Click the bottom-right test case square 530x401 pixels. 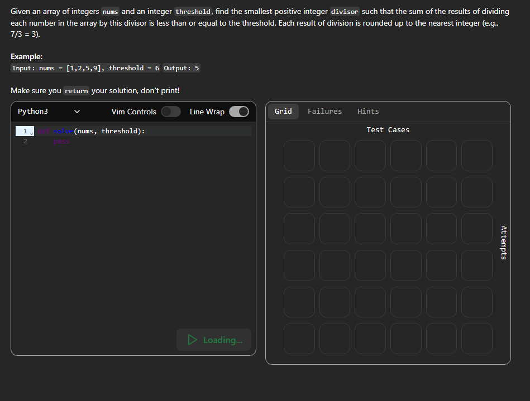point(476,338)
